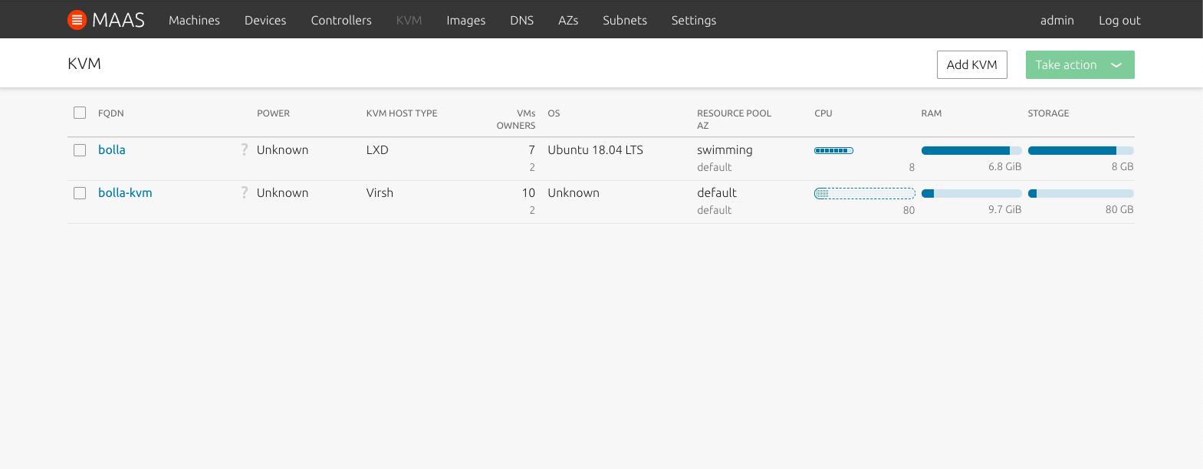Click the unknown power icon for bolla-kvm
This screenshot has width=1203, height=469.
click(245, 193)
